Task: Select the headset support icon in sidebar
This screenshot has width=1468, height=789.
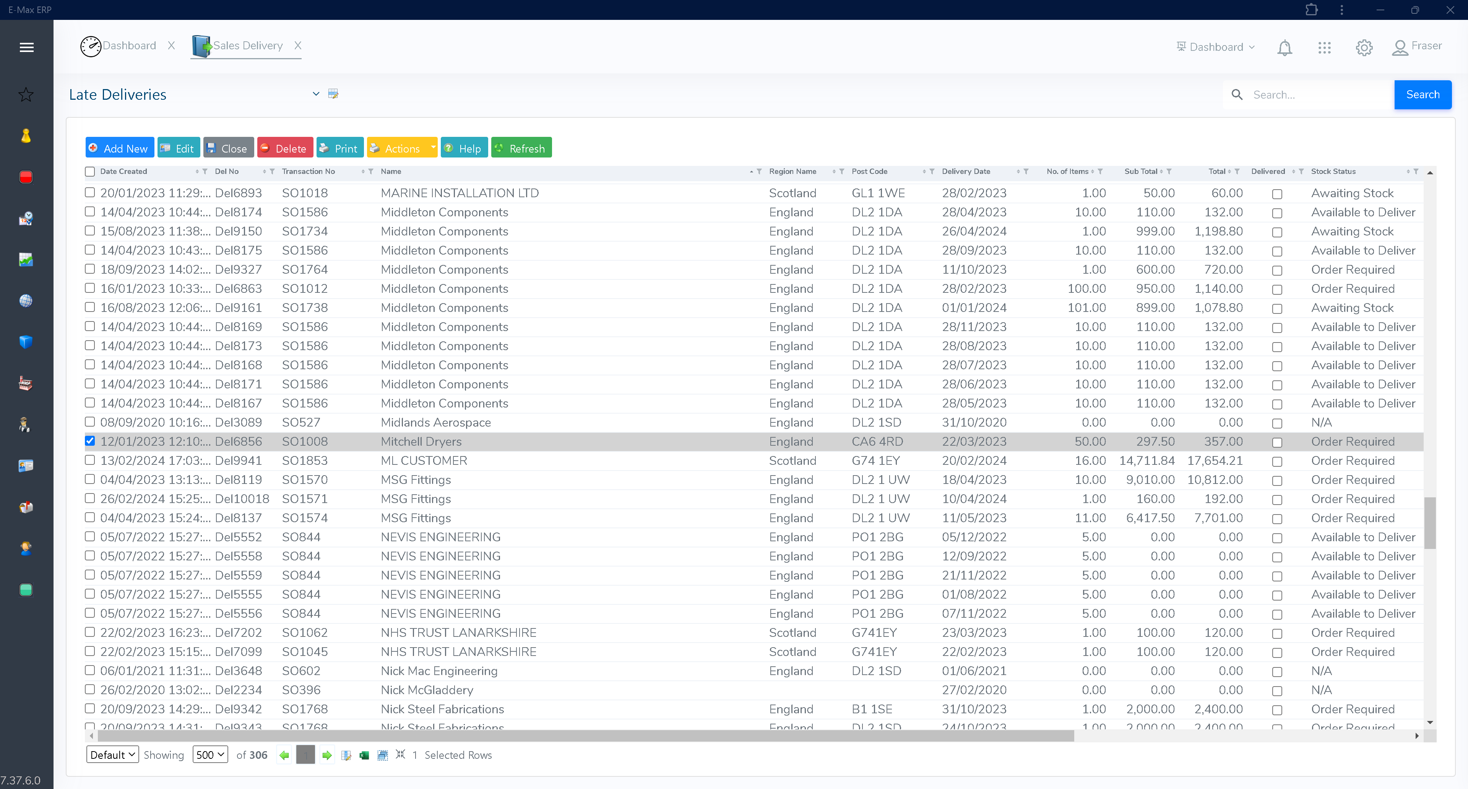Action: (26, 549)
